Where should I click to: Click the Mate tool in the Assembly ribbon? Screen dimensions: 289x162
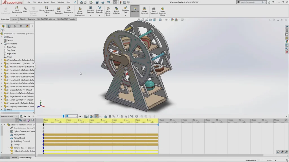click(25, 10)
